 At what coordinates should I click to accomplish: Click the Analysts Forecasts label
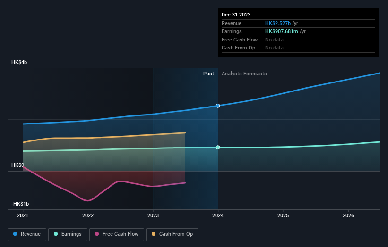pyautogui.click(x=244, y=74)
